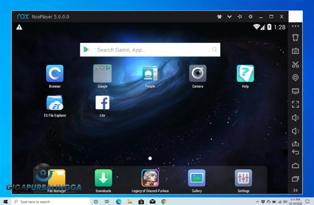Open the virtual location icon

295,78
